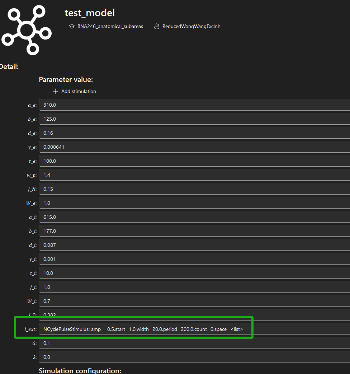Screen dimensions: 350x374
Task: Edit the a_i field showing 615.0
Action: tap(194, 217)
